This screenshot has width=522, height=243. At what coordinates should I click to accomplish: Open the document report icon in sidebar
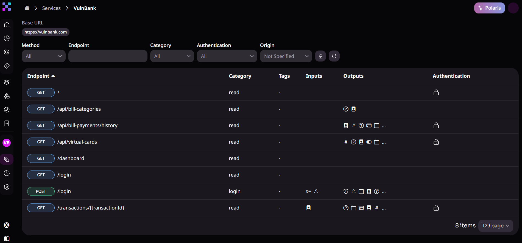tap(7, 124)
